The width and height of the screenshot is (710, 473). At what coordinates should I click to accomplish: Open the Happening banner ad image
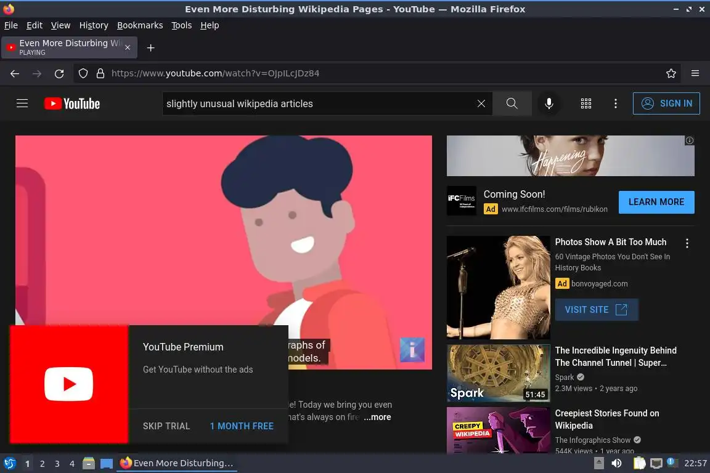coord(570,156)
